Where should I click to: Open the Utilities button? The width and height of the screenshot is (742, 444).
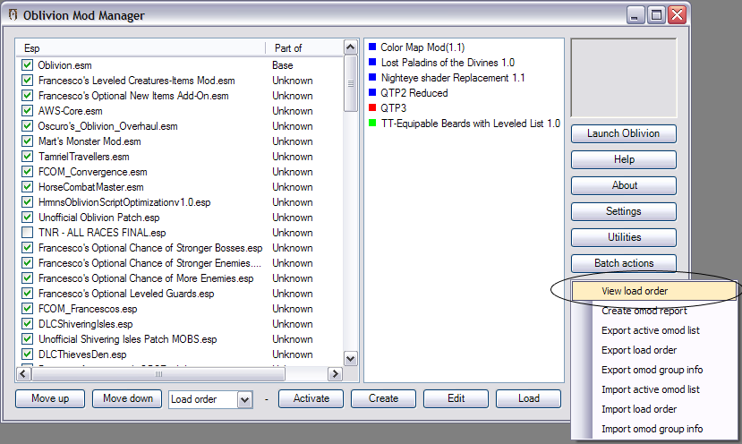[x=624, y=237]
